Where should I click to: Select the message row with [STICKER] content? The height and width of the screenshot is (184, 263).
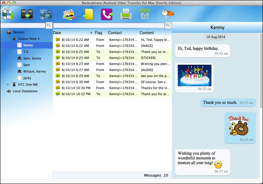pos(113,58)
